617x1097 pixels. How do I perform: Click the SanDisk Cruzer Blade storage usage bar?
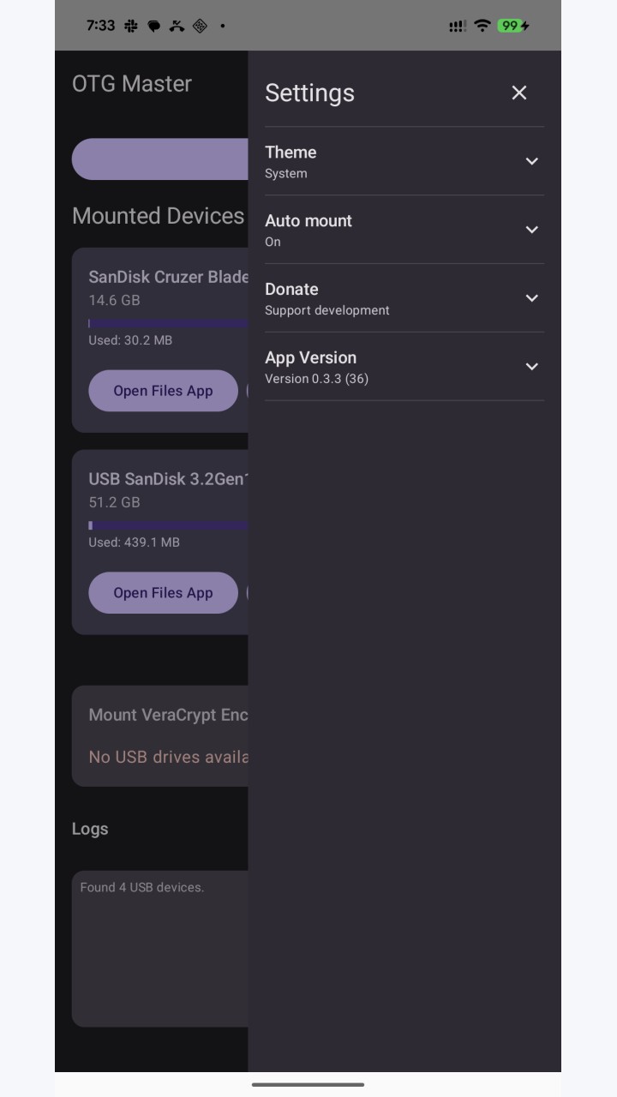(168, 324)
